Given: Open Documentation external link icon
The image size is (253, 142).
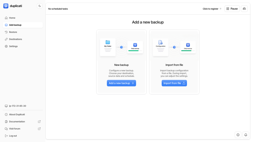Looking at the screenshot, I should coord(39,122).
